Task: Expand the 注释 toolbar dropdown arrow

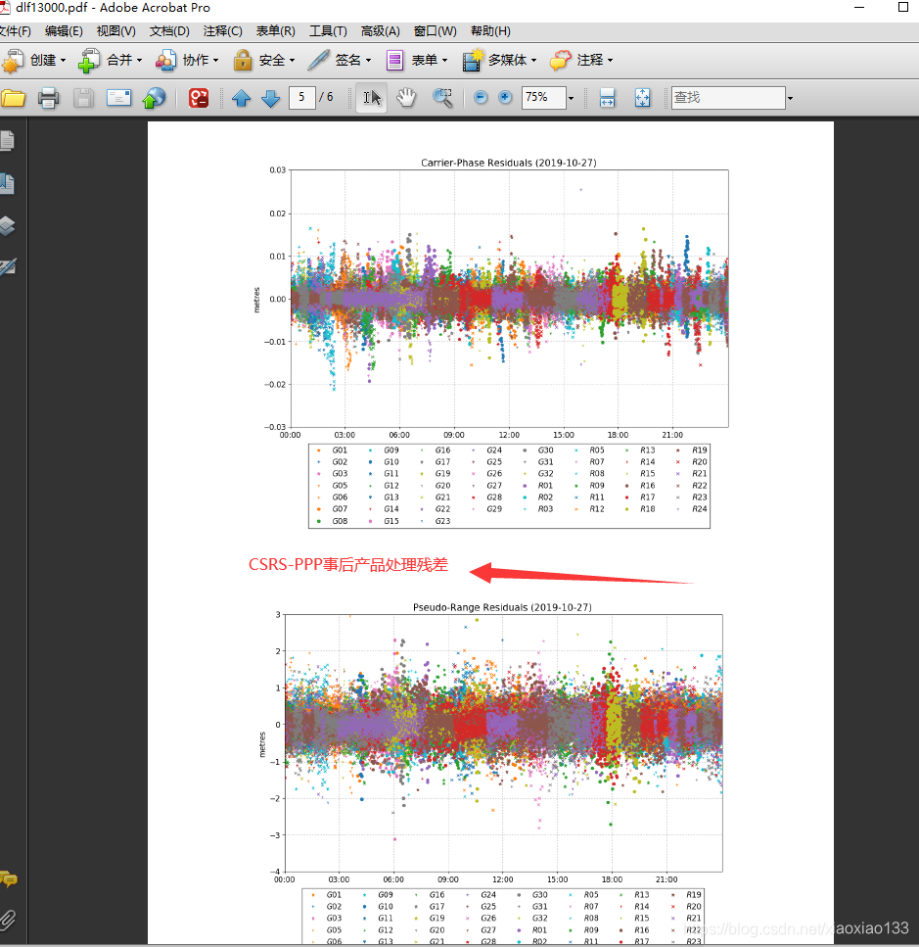Action: click(x=610, y=61)
